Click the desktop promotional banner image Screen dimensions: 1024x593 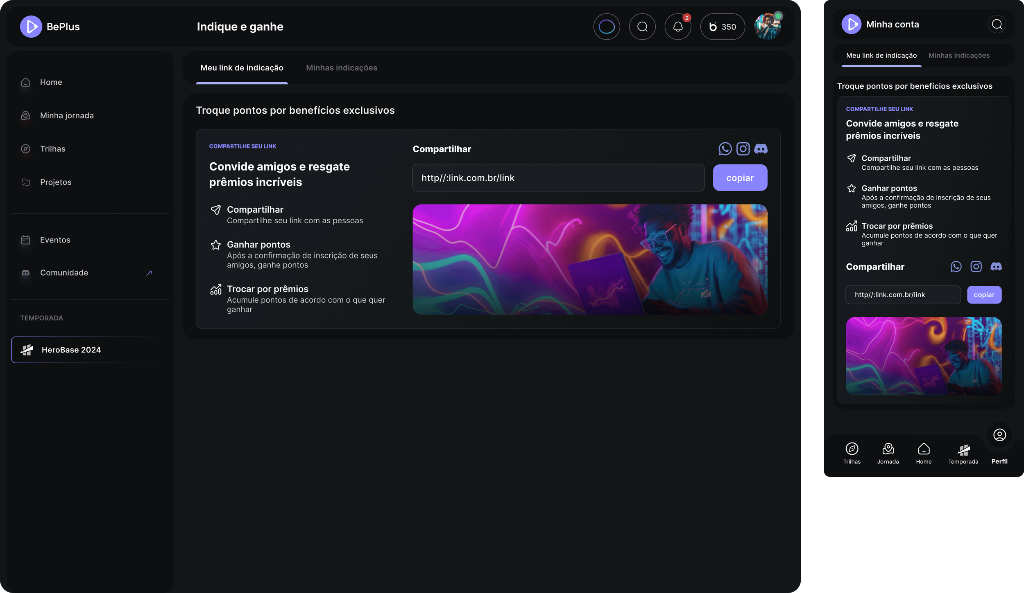click(590, 260)
